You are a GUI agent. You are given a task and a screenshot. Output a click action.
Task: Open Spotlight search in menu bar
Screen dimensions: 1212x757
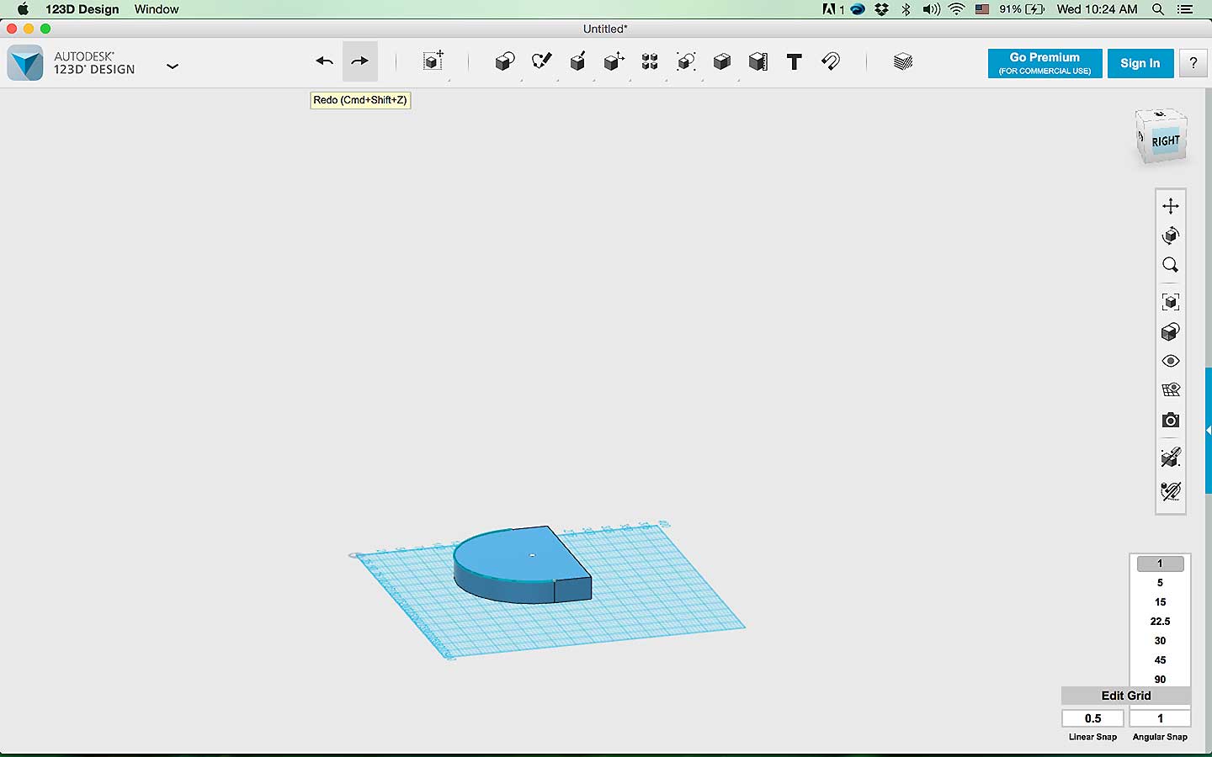tap(1158, 9)
